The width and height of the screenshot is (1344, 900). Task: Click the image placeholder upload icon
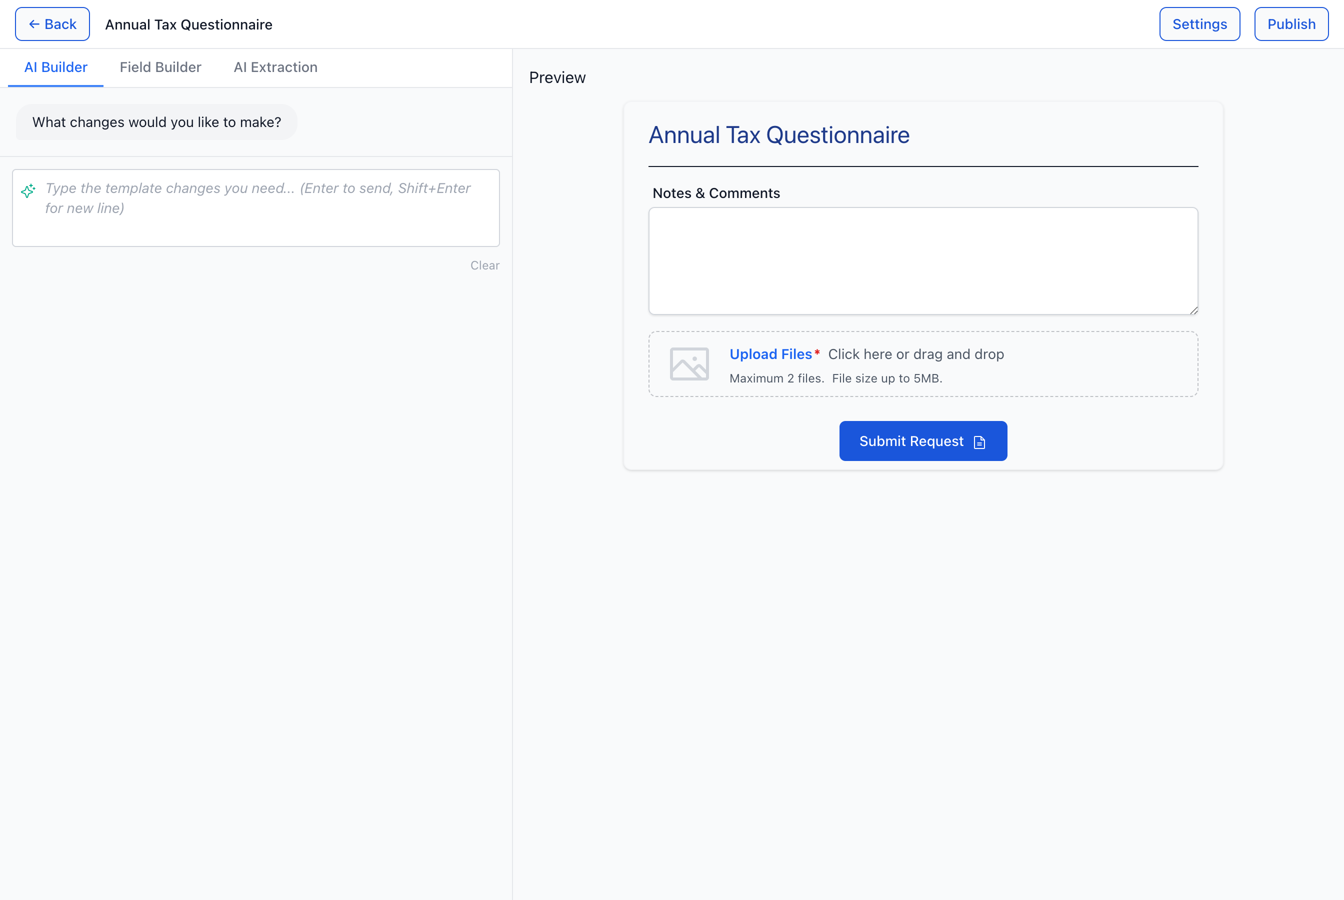pos(689,364)
